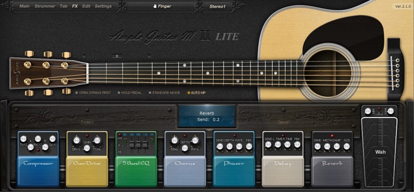
Task: Click the Main page button
Action: click(x=25, y=6)
